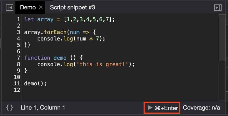Screen dimensions: 228x116
Task: Click the 'forEach' method on line 3
Action: (55, 32)
